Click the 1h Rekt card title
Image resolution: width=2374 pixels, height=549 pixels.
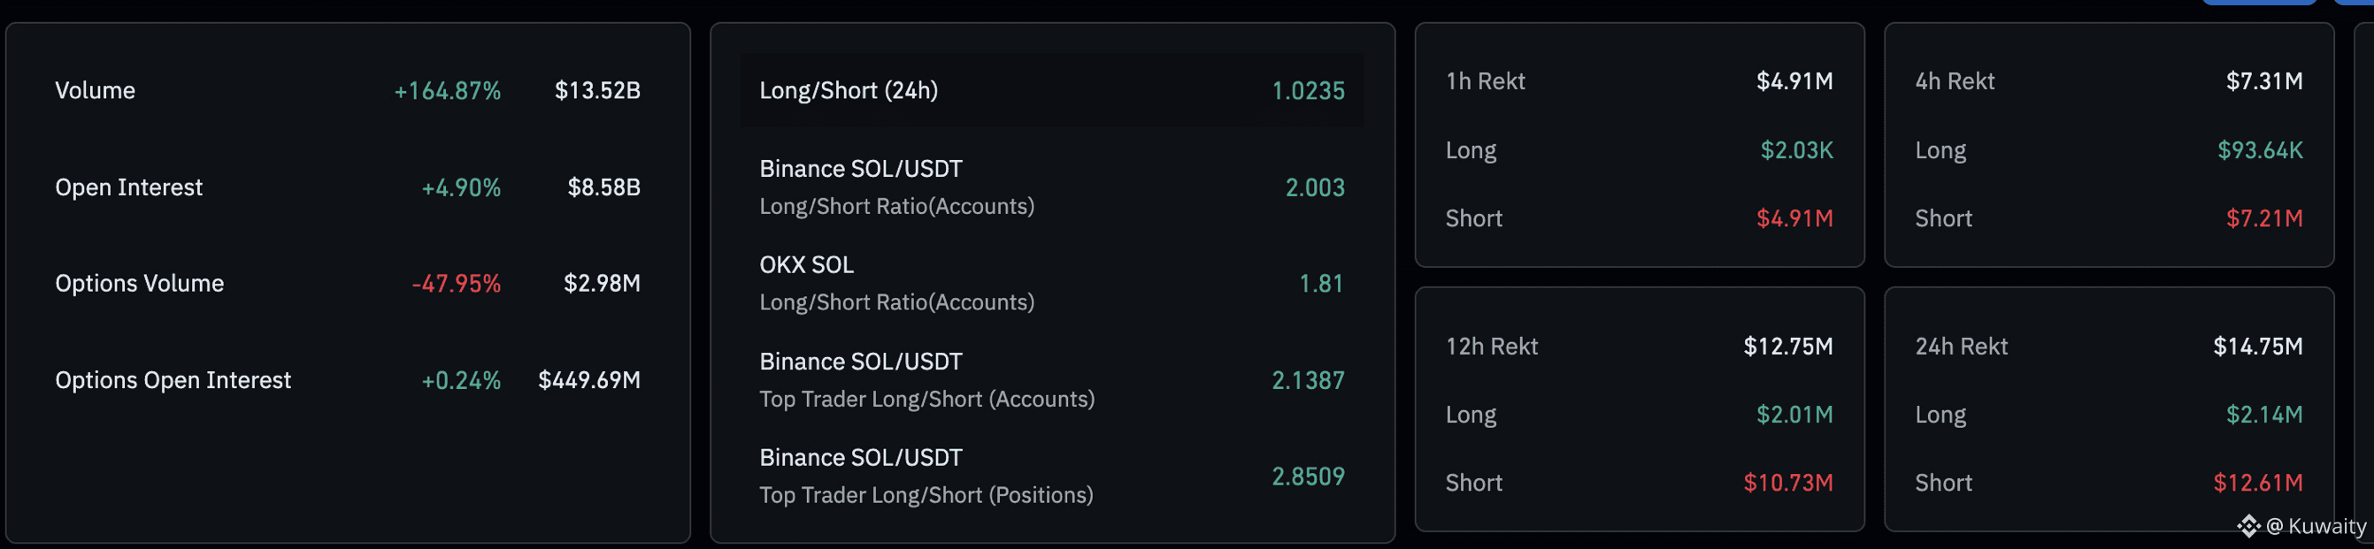point(1485,81)
